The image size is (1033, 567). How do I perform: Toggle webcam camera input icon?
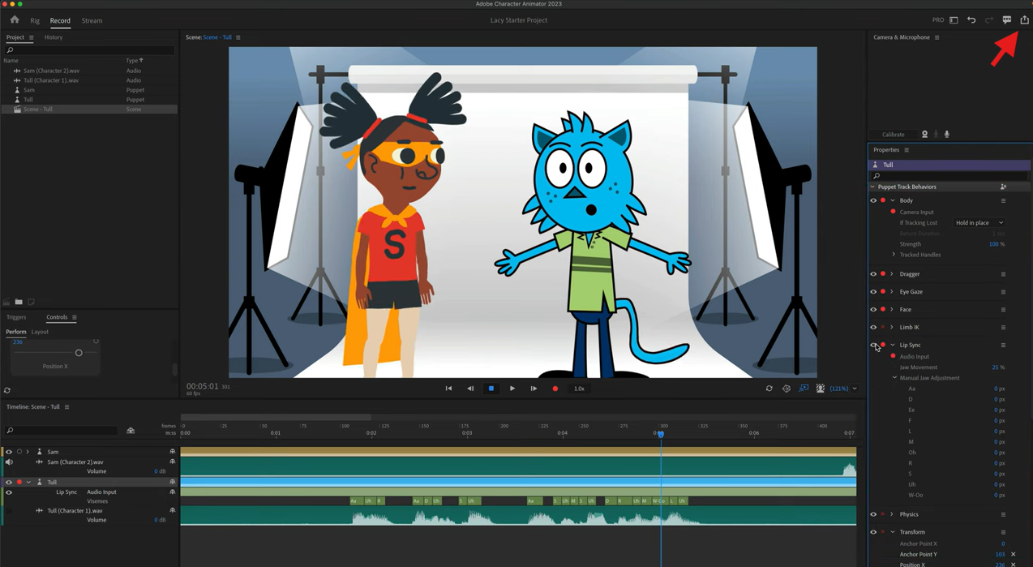pyautogui.click(x=924, y=135)
